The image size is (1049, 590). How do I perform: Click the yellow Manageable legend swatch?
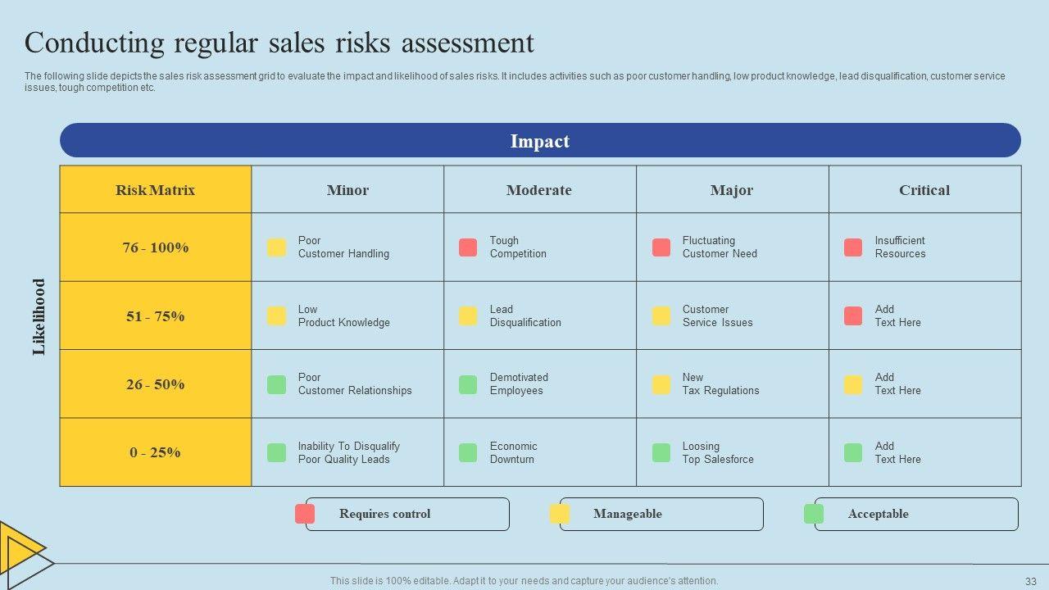(560, 514)
